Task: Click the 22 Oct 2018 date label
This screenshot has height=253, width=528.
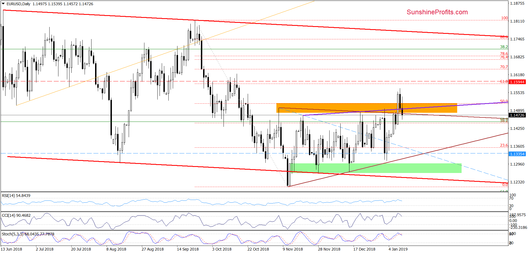Action: click(x=258, y=249)
